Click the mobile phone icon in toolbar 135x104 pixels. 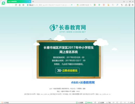coord(130,5)
